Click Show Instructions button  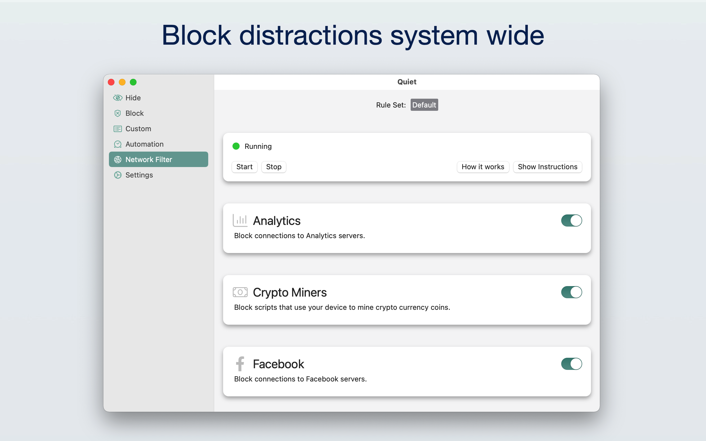(547, 167)
